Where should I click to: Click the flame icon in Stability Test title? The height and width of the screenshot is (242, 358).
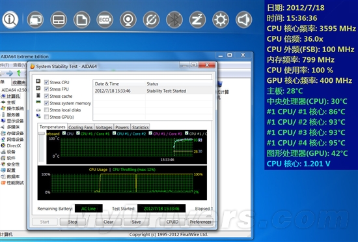(33, 67)
